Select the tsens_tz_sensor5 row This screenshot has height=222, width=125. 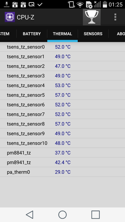click(62, 95)
